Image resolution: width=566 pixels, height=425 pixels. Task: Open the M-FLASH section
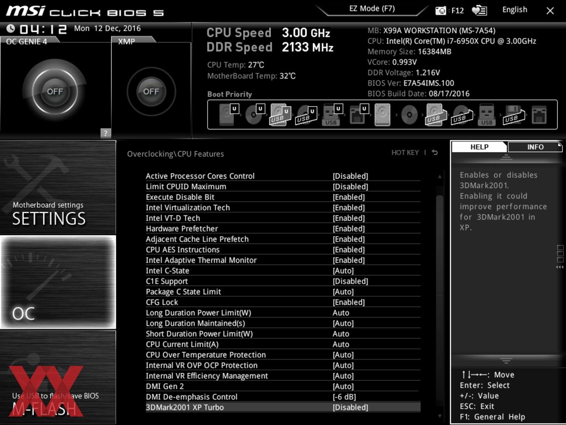click(x=58, y=377)
